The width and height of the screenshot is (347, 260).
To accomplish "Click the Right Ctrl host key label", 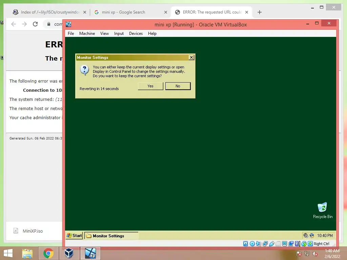I will [x=321, y=244].
